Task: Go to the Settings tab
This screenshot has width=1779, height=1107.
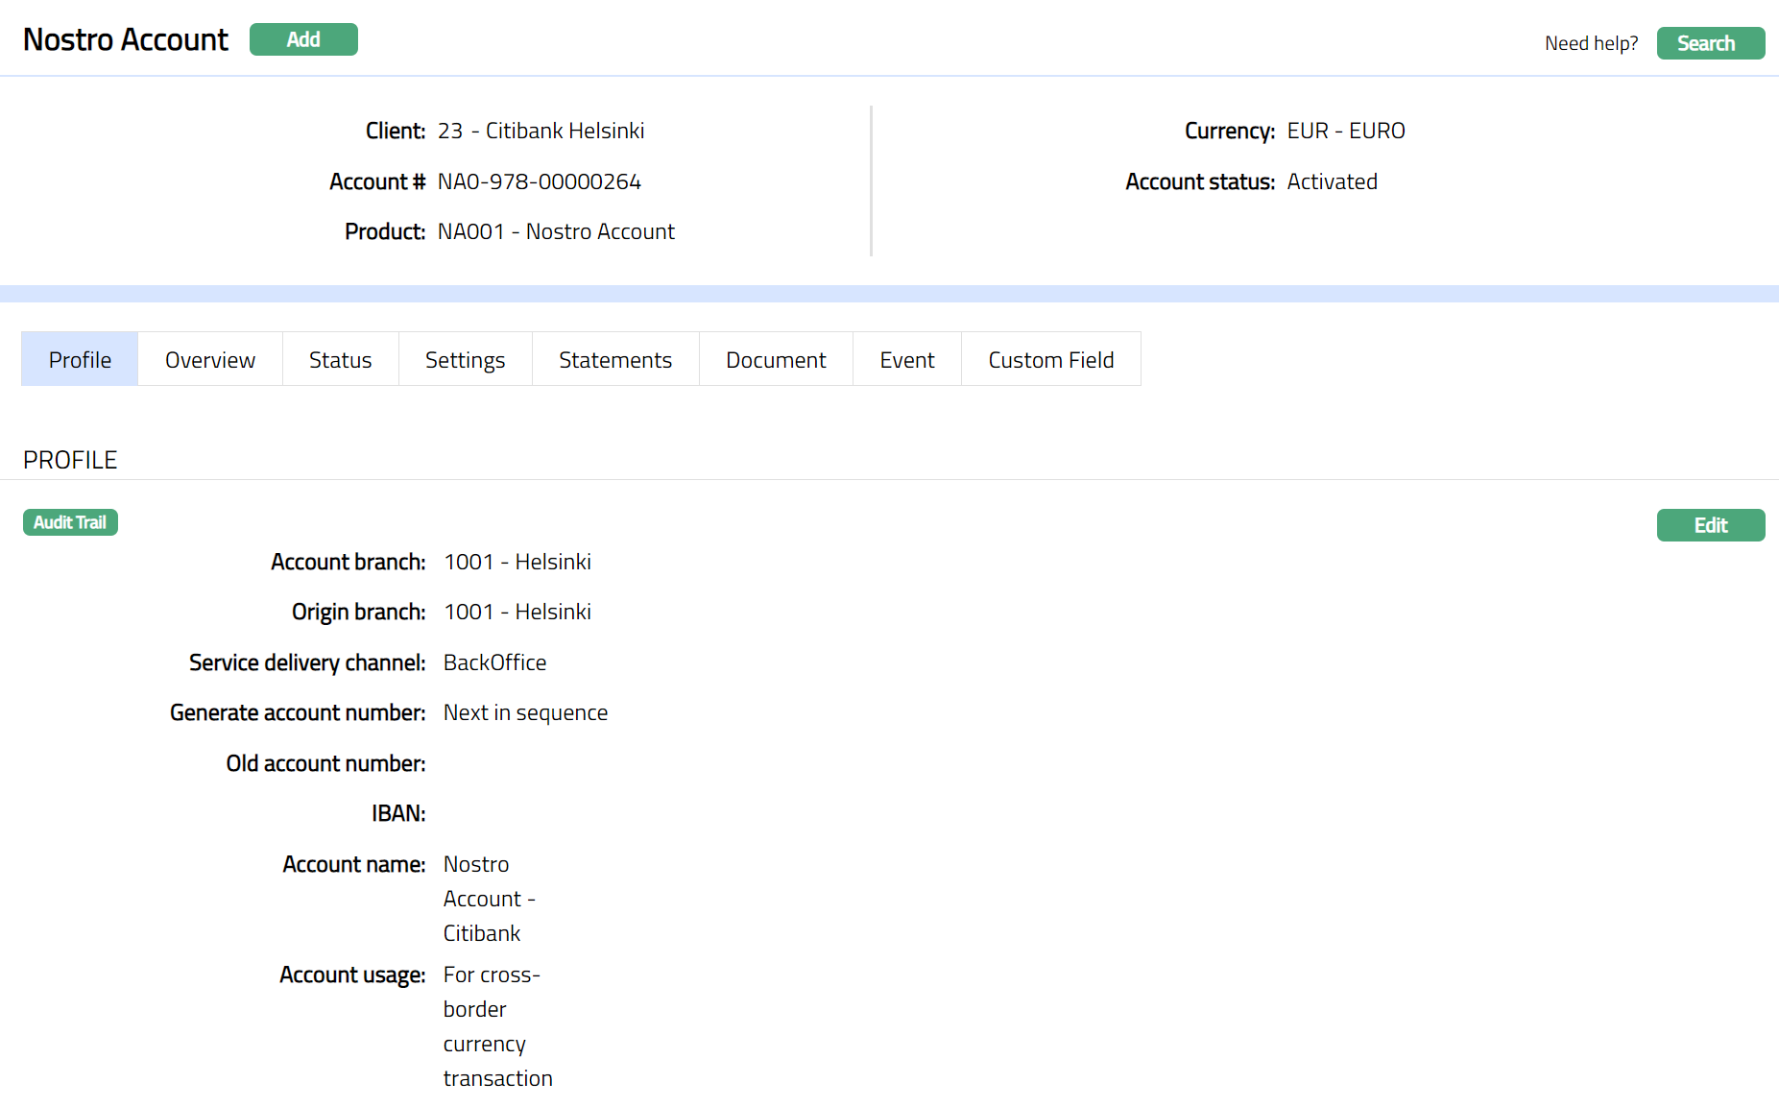Action: click(465, 360)
